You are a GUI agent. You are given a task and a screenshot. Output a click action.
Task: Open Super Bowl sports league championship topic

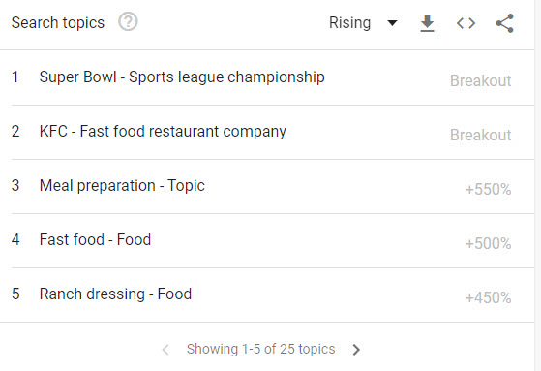182,77
